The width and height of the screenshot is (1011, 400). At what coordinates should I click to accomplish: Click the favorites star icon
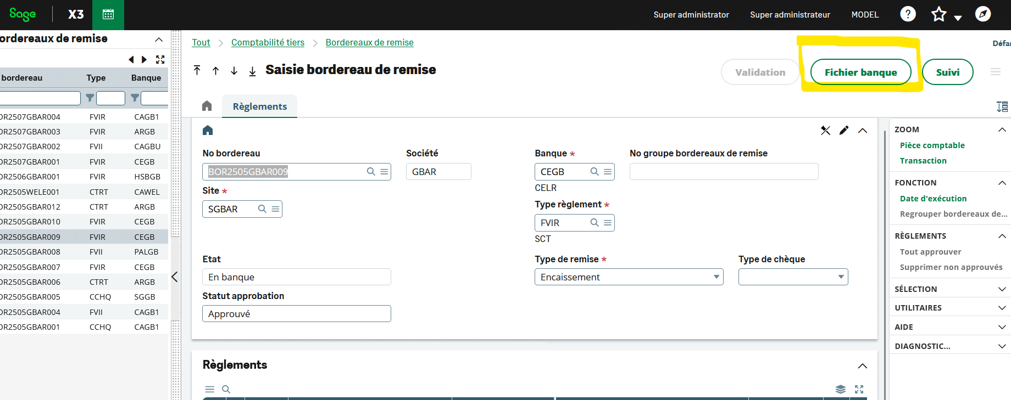938,14
